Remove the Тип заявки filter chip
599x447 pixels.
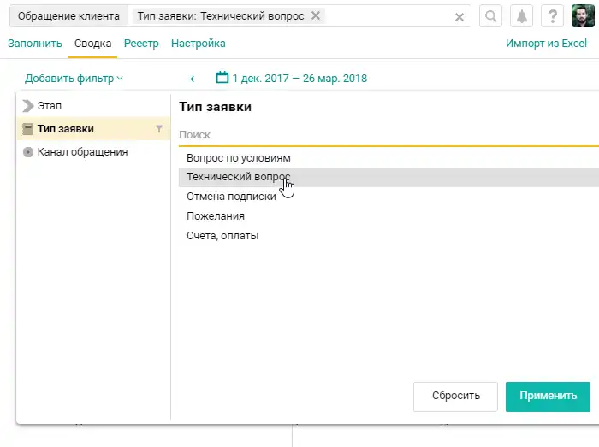tap(316, 15)
